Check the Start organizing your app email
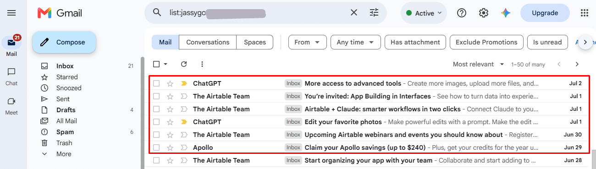 pos(156,160)
